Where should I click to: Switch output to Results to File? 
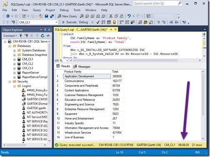click(x=151, y=22)
